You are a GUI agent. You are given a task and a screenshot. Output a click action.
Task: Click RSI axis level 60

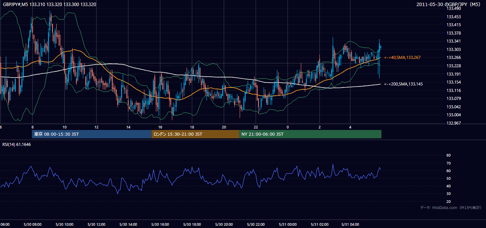(448, 171)
